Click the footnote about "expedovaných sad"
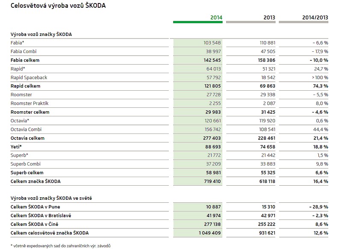This screenshot has width=342, height=249. pyautogui.click(x=60, y=246)
